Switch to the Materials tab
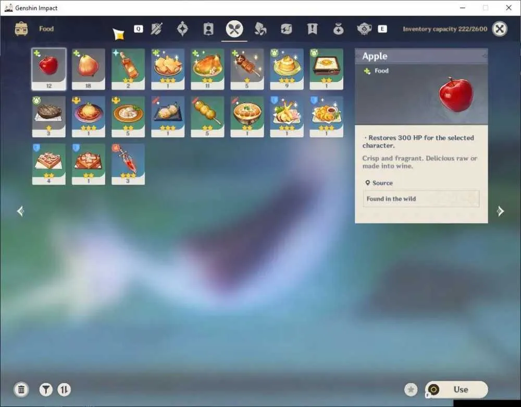The height and width of the screenshot is (407, 521). pos(260,29)
